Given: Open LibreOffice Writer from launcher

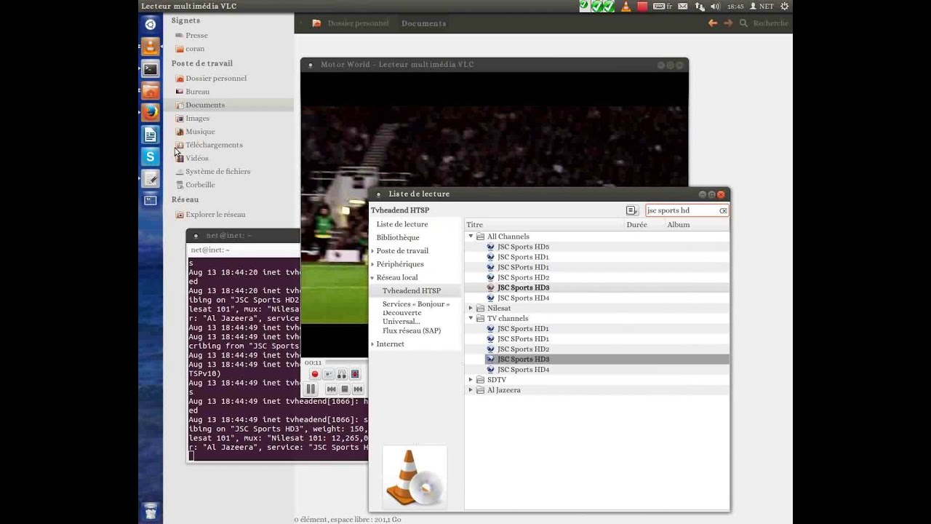Looking at the screenshot, I should tap(151, 135).
